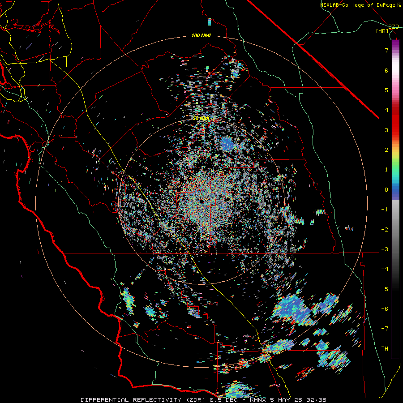This screenshot has height=403, width=403.
Task: Click the -3 value on dB scale
Action: tap(385, 249)
